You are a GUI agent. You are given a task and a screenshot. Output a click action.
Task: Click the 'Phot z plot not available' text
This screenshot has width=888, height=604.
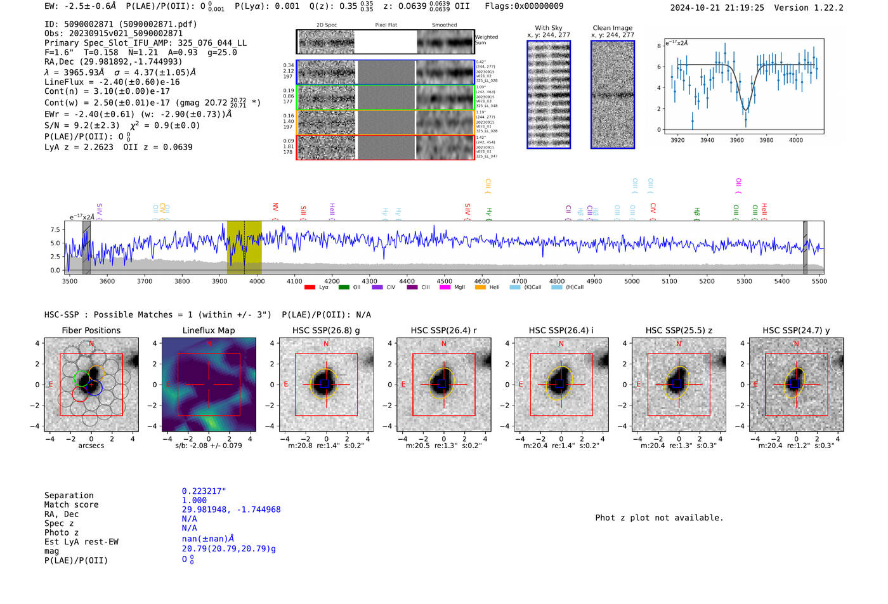(x=659, y=518)
